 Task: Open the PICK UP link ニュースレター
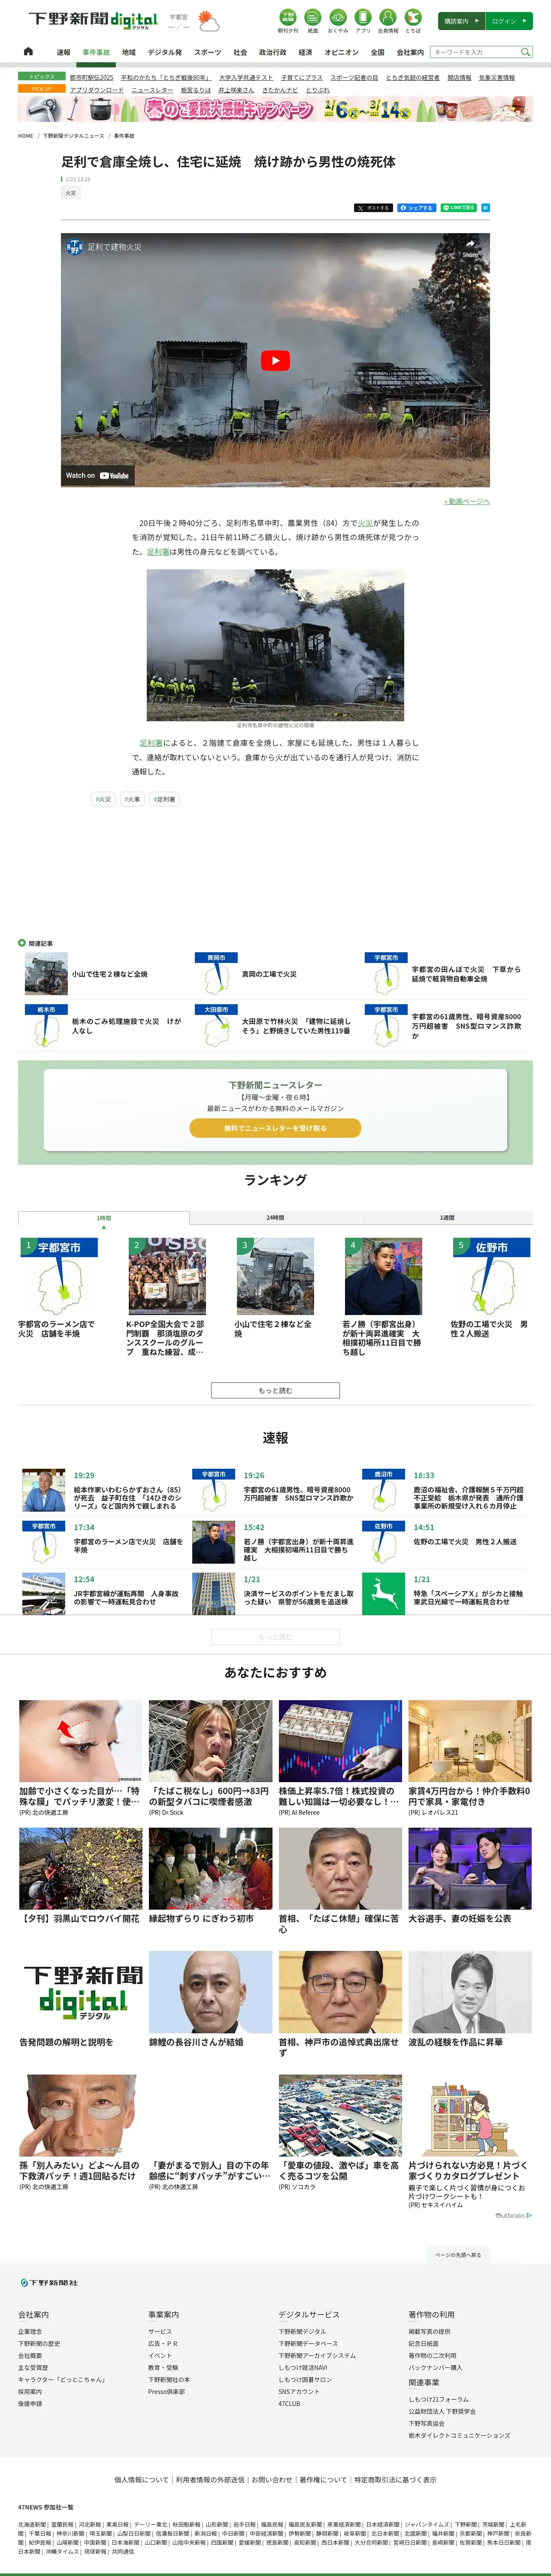(152, 90)
